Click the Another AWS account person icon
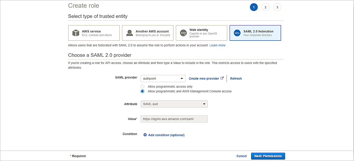The height and width of the screenshot is (161, 354). point(129,33)
